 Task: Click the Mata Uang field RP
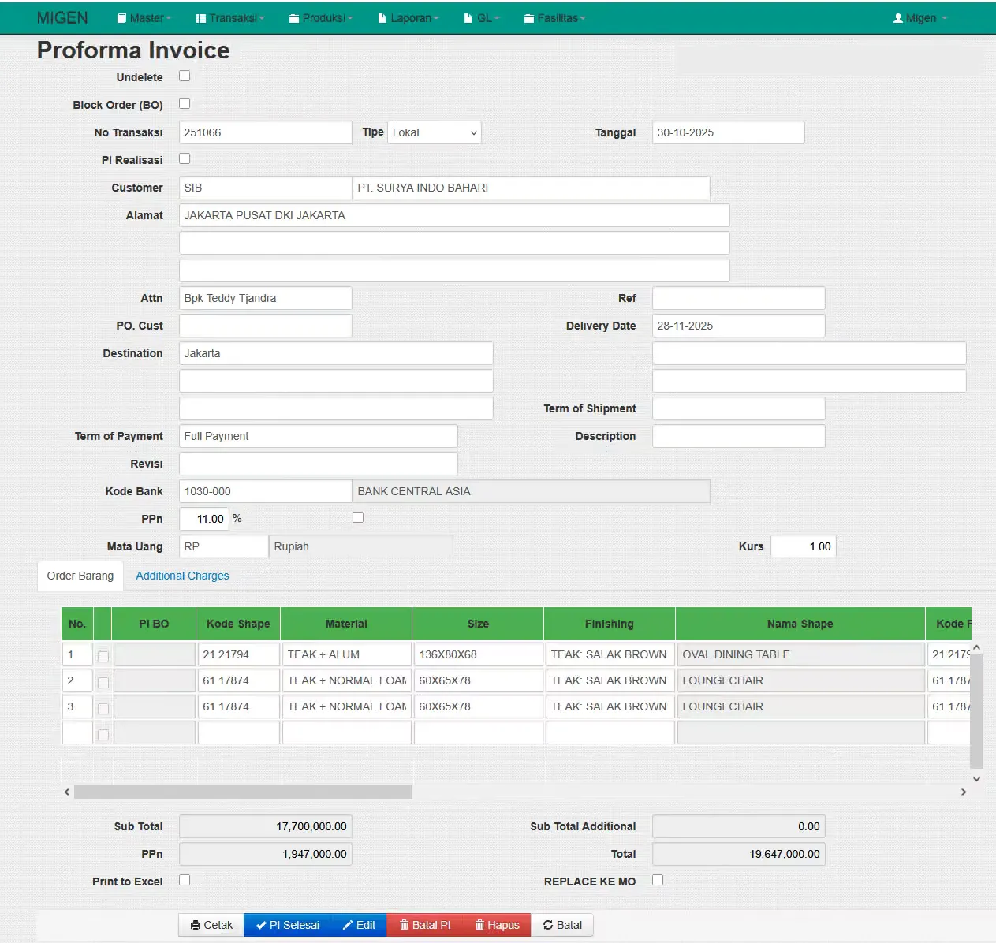tap(224, 546)
